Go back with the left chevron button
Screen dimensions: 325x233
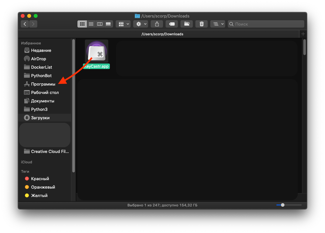(25, 24)
